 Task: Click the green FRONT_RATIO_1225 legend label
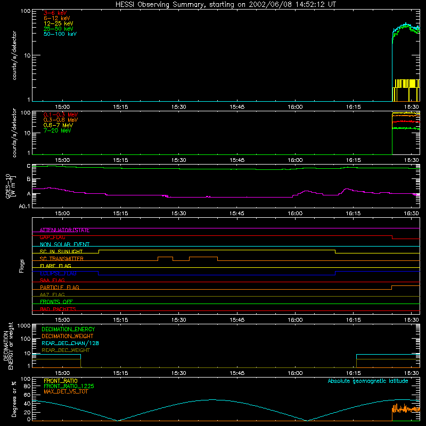pyautogui.click(x=69, y=386)
